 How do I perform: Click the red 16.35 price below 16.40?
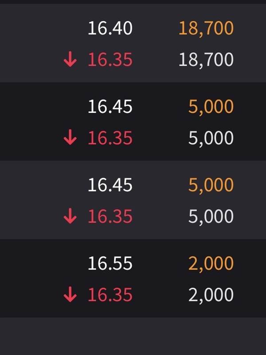click(110, 59)
